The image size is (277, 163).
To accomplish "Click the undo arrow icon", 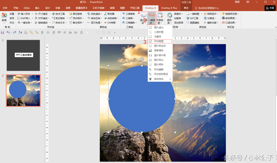I will (x=8, y=32).
